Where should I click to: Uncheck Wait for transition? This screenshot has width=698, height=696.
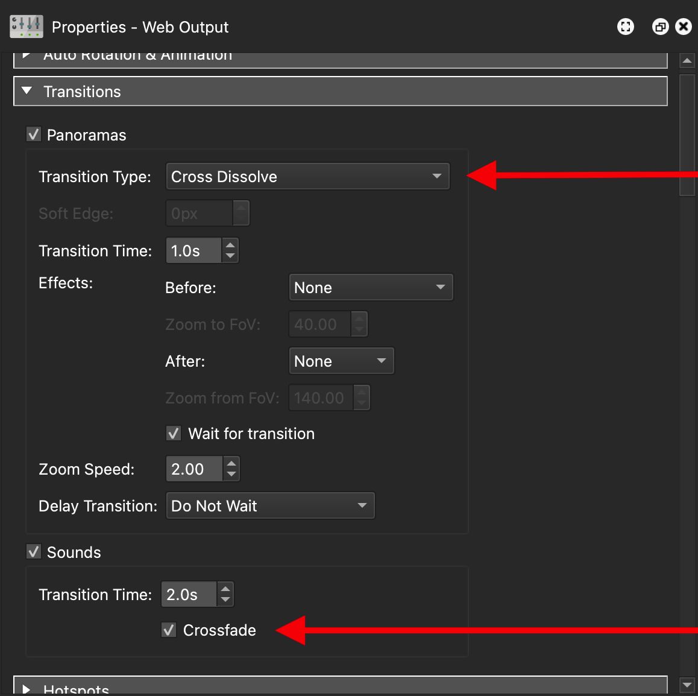pyautogui.click(x=173, y=433)
